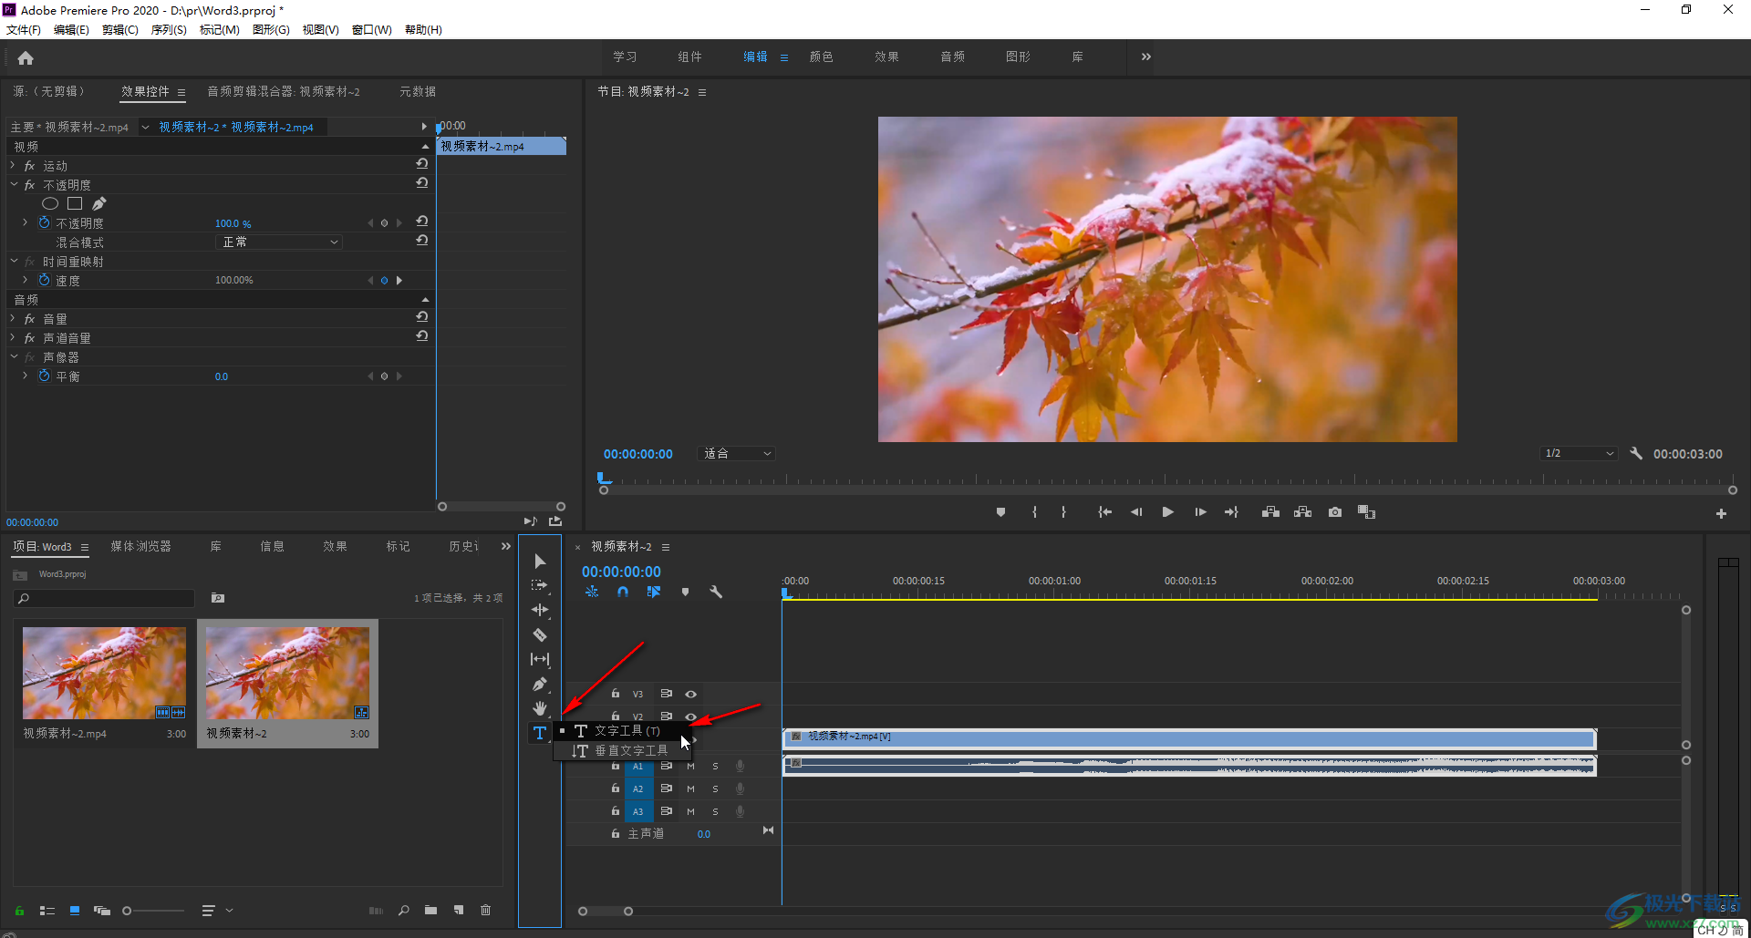Switch to Audio workspace tab
This screenshot has width=1751, height=938.
click(x=953, y=57)
